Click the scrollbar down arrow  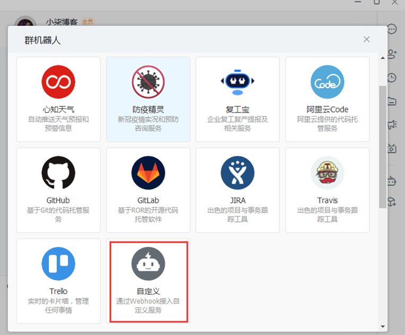(x=383, y=327)
